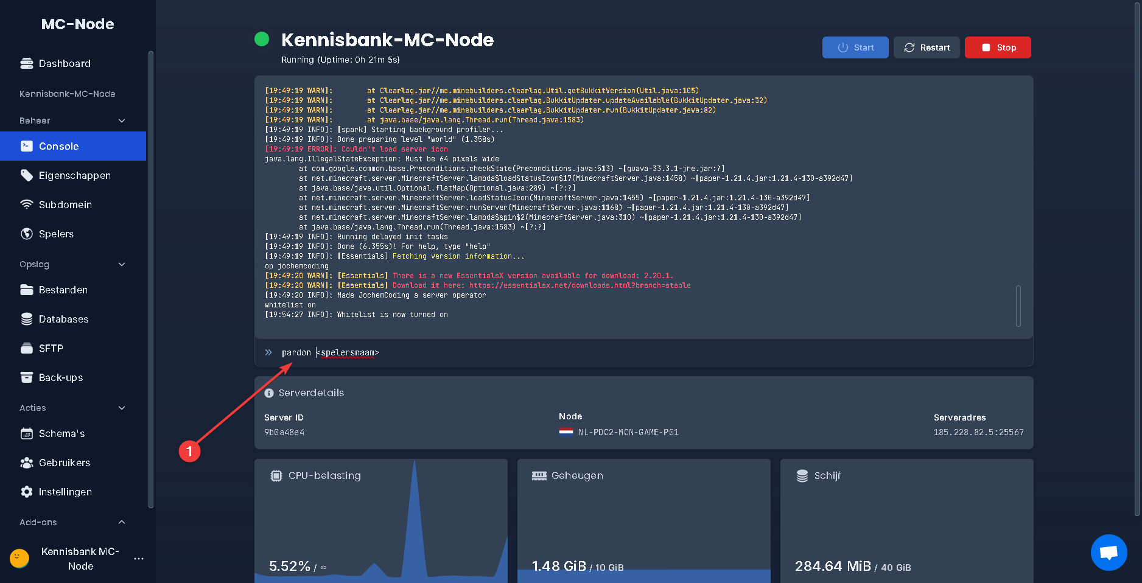Image resolution: width=1142 pixels, height=583 pixels.
Task: Click the disk usage value 284.64 MiB
Action: 833,566
